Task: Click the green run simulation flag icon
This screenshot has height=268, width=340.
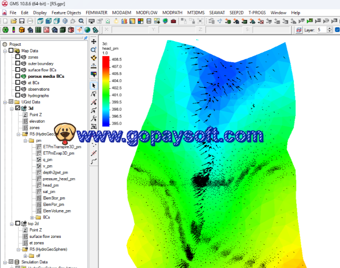Action: coord(310,21)
